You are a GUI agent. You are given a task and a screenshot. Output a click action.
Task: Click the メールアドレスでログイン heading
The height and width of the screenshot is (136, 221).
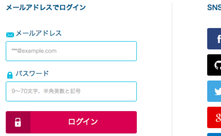[x=46, y=7]
